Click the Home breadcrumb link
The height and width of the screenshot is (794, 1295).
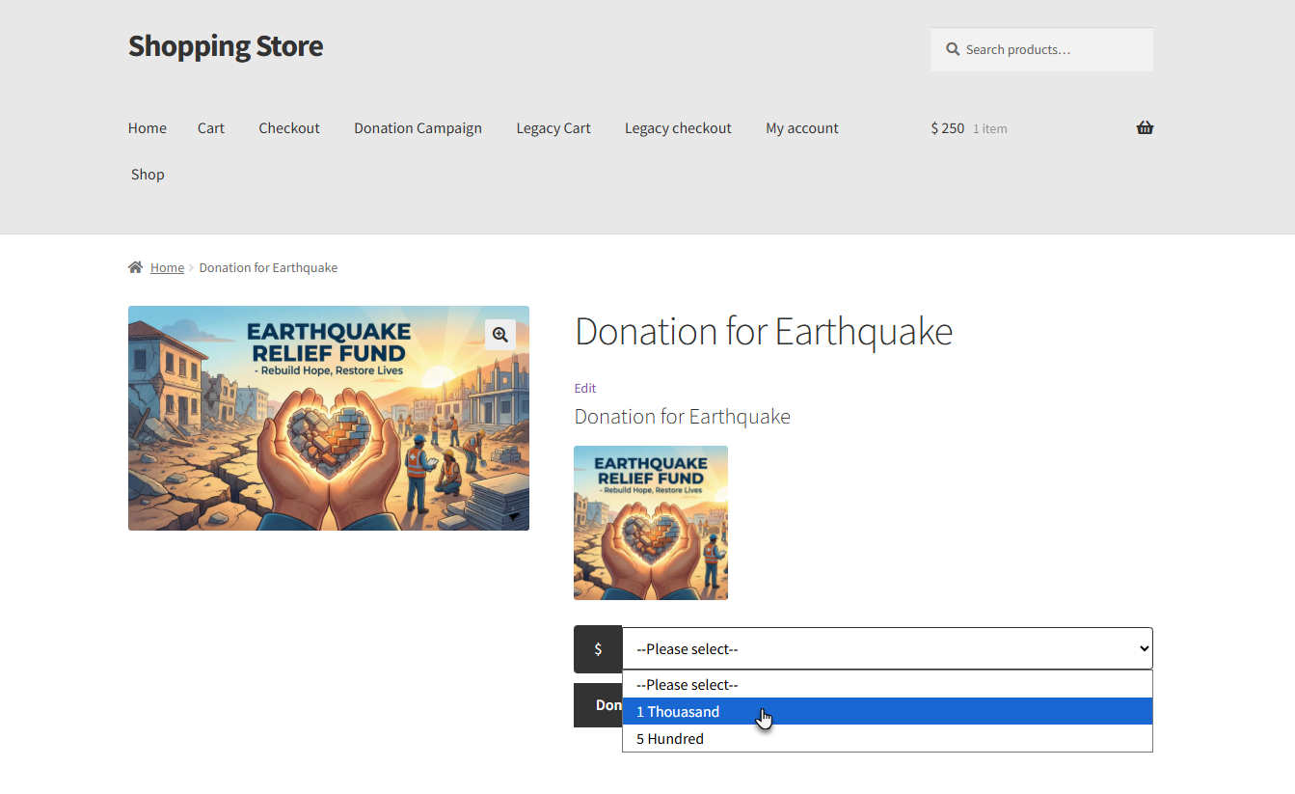tap(167, 267)
